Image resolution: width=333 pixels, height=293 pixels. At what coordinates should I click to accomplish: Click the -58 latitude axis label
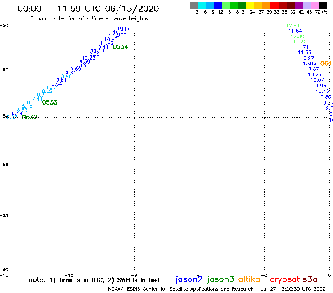point(4,216)
